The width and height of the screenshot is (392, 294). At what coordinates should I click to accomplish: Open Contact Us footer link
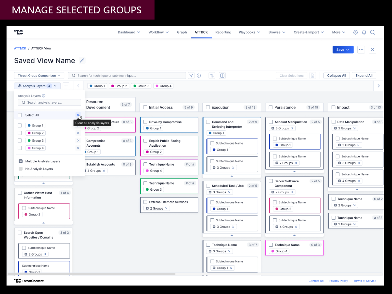pyautogui.click(x=316, y=281)
